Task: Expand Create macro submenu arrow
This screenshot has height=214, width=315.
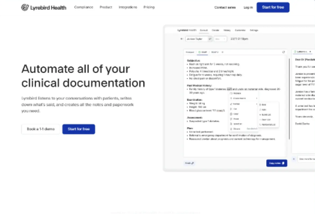Action: pyautogui.click(x=257, y=98)
